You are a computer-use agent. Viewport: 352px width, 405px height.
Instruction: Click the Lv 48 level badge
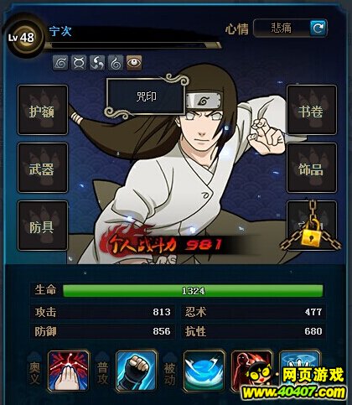click(23, 37)
